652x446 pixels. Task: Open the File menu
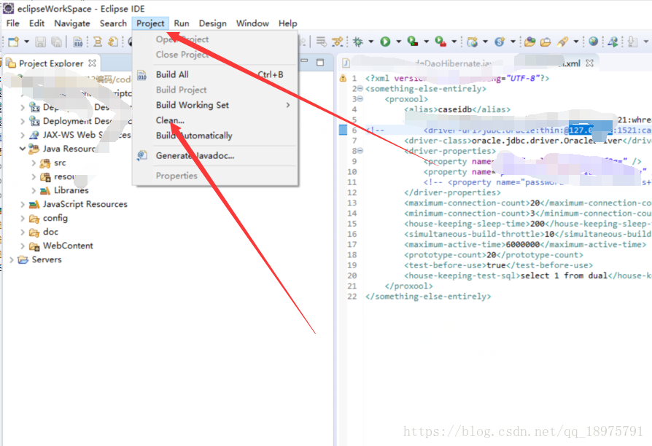(x=13, y=23)
